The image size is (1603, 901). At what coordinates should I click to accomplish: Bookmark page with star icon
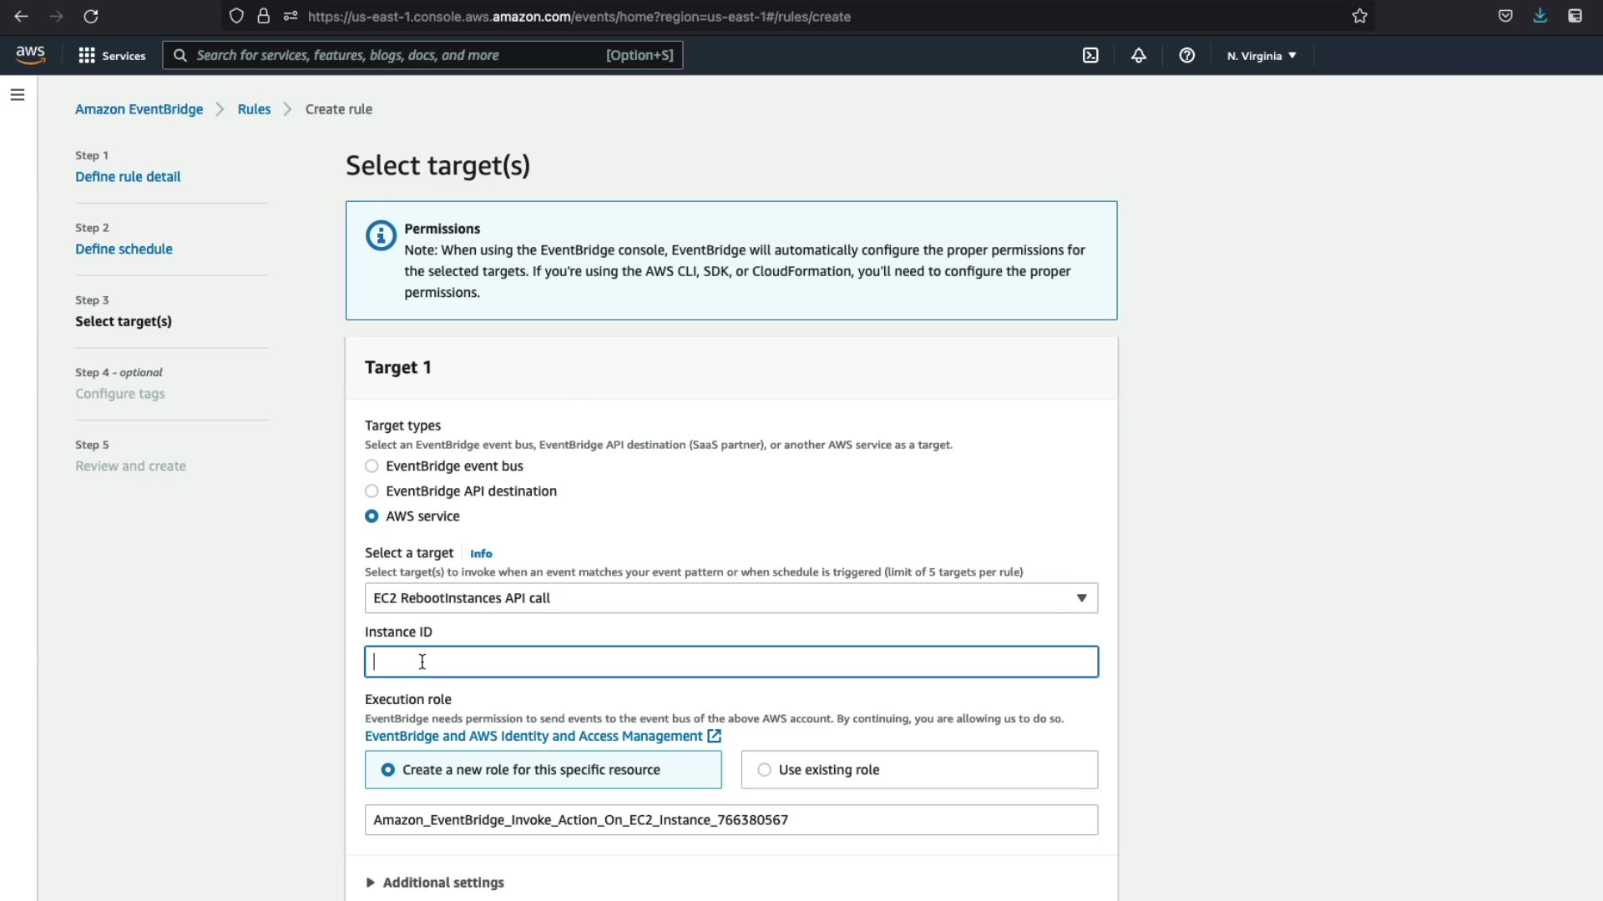[1359, 16]
